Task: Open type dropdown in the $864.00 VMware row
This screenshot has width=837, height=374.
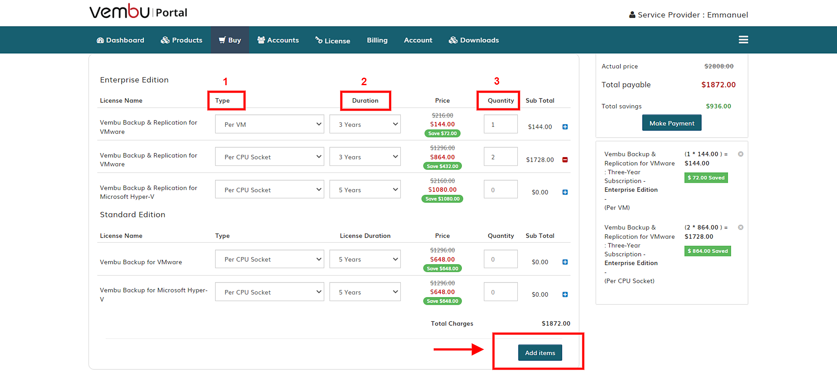Action: coord(270,157)
